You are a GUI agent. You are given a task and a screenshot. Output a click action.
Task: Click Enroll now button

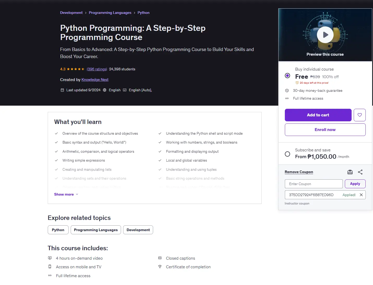pos(325,130)
